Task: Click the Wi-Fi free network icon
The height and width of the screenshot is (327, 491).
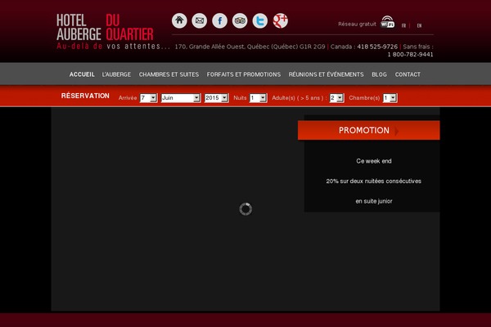Action: 387,22
